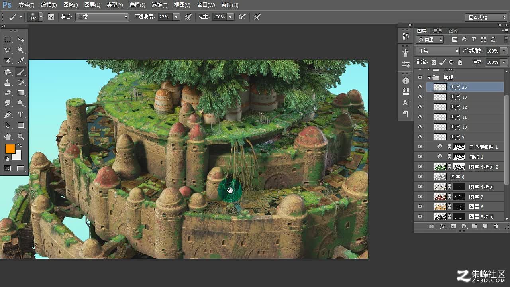The image size is (510, 287).
Task: Add a layer mask button
Action: pyautogui.click(x=453, y=226)
